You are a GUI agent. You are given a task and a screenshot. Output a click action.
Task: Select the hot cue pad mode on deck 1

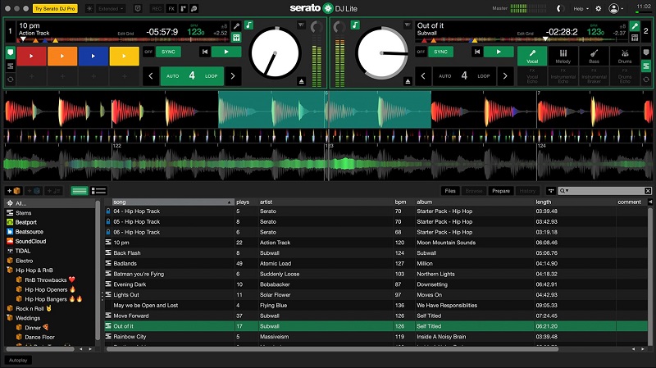(x=11, y=52)
